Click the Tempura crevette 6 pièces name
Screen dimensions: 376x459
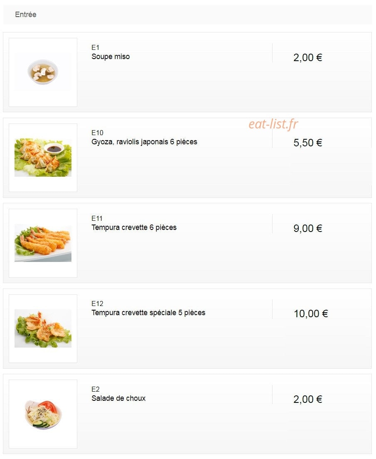[x=134, y=227]
